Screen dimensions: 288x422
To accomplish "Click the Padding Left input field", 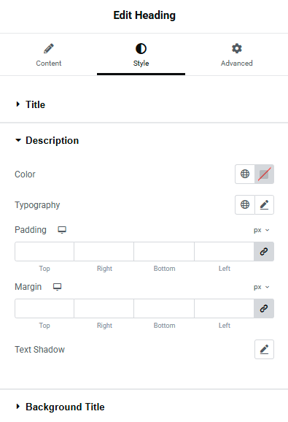I will coord(224,251).
